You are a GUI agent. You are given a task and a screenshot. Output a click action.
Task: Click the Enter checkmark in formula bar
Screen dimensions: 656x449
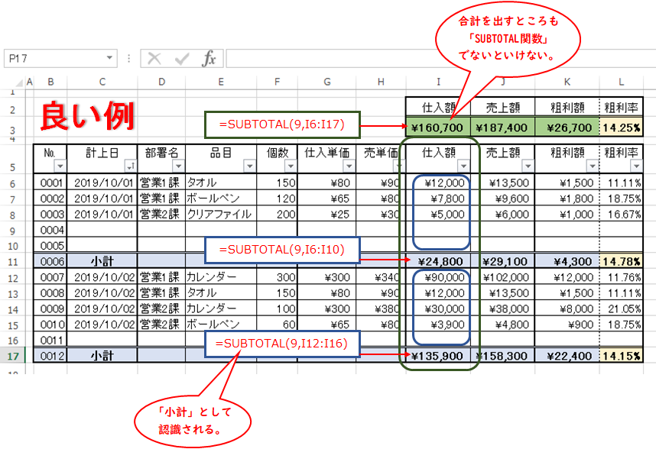pos(182,59)
